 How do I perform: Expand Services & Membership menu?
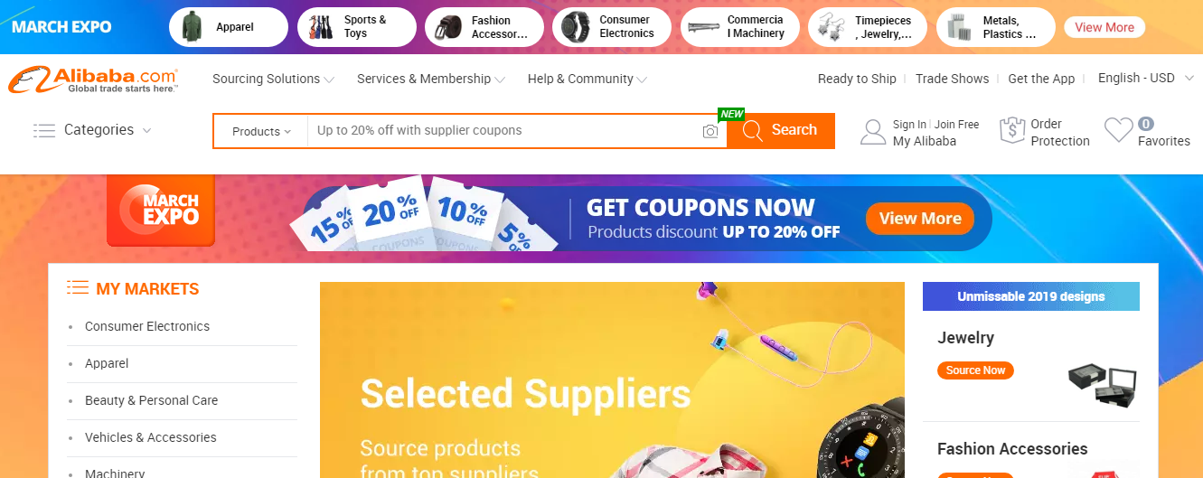431,79
